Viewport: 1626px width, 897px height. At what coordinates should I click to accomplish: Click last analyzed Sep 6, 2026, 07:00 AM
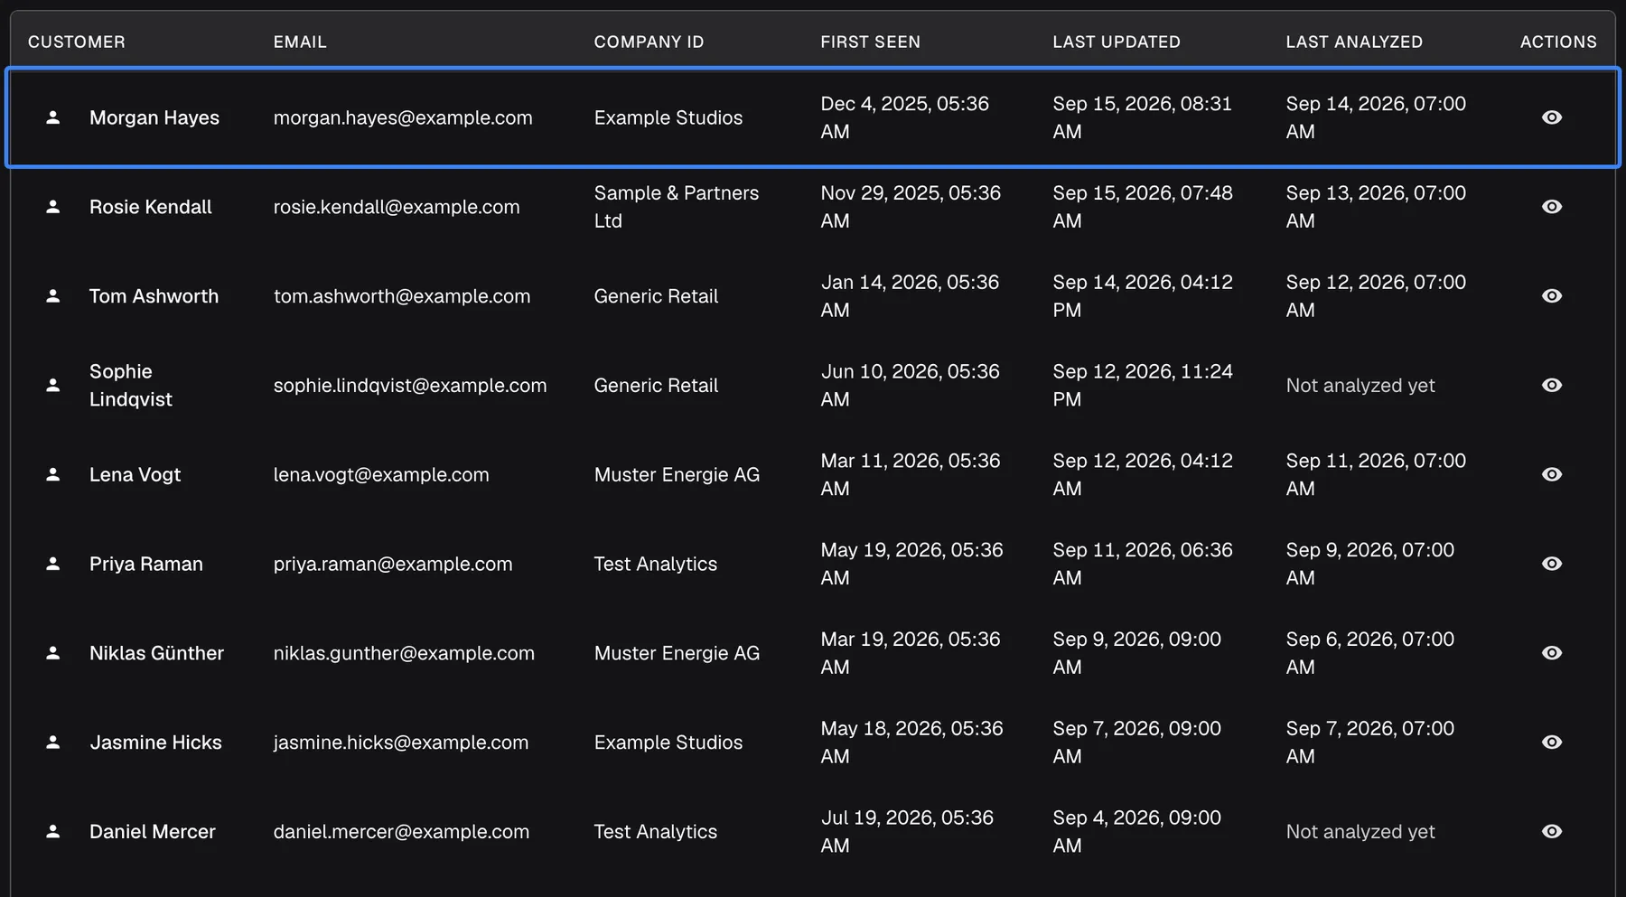(1370, 653)
